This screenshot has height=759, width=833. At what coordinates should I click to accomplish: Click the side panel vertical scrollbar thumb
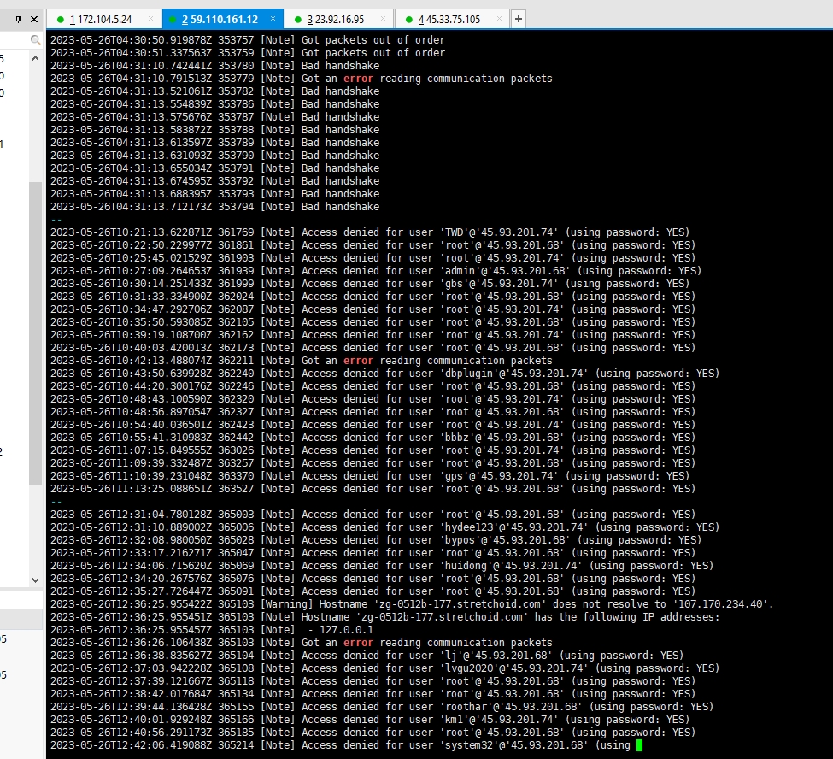tap(35, 333)
